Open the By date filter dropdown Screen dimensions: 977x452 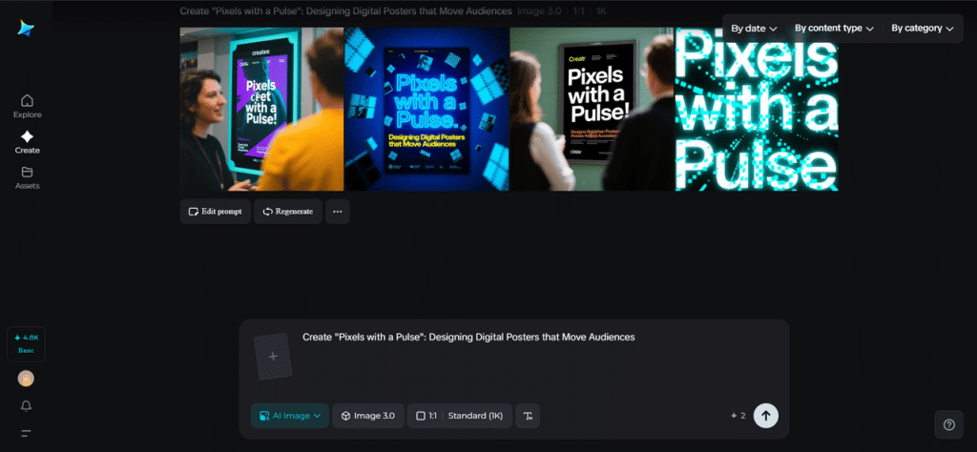pyautogui.click(x=754, y=29)
